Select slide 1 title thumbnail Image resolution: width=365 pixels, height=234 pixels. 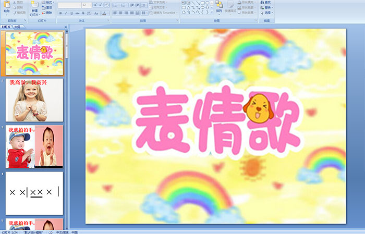click(34, 54)
